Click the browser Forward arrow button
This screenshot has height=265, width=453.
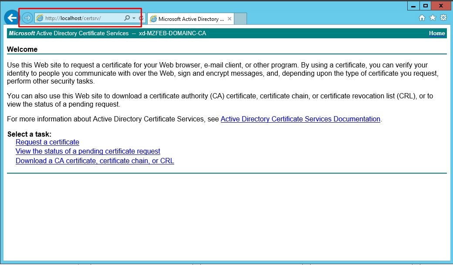coord(27,18)
